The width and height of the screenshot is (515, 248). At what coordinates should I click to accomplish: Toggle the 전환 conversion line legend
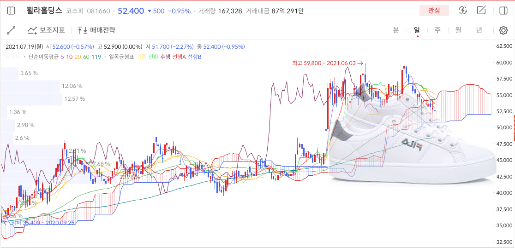pos(153,57)
